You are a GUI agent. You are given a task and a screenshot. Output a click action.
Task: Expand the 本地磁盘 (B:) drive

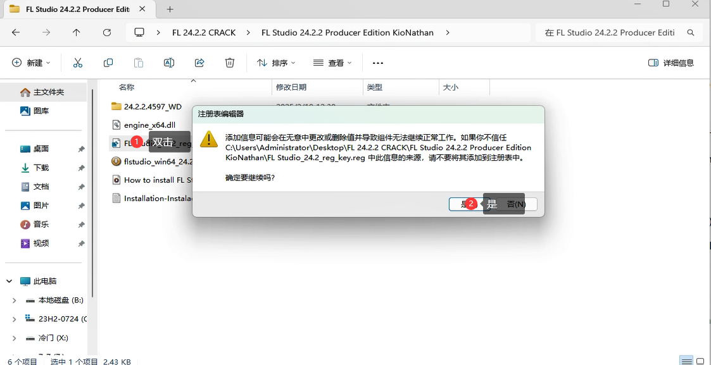(x=14, y=300)
